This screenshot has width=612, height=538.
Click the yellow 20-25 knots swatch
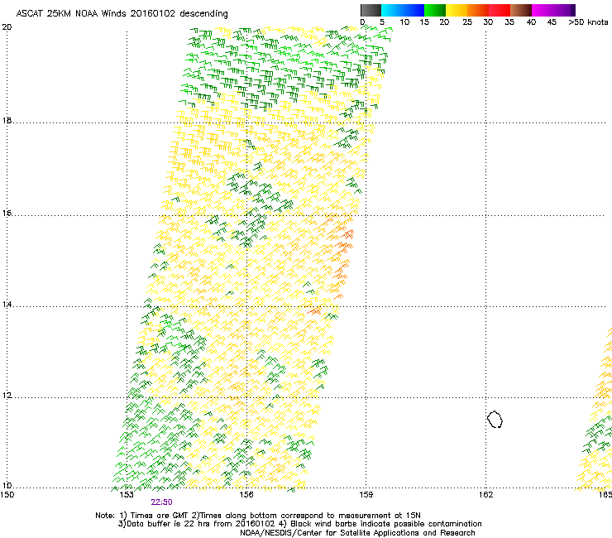(x=457, y=10)
